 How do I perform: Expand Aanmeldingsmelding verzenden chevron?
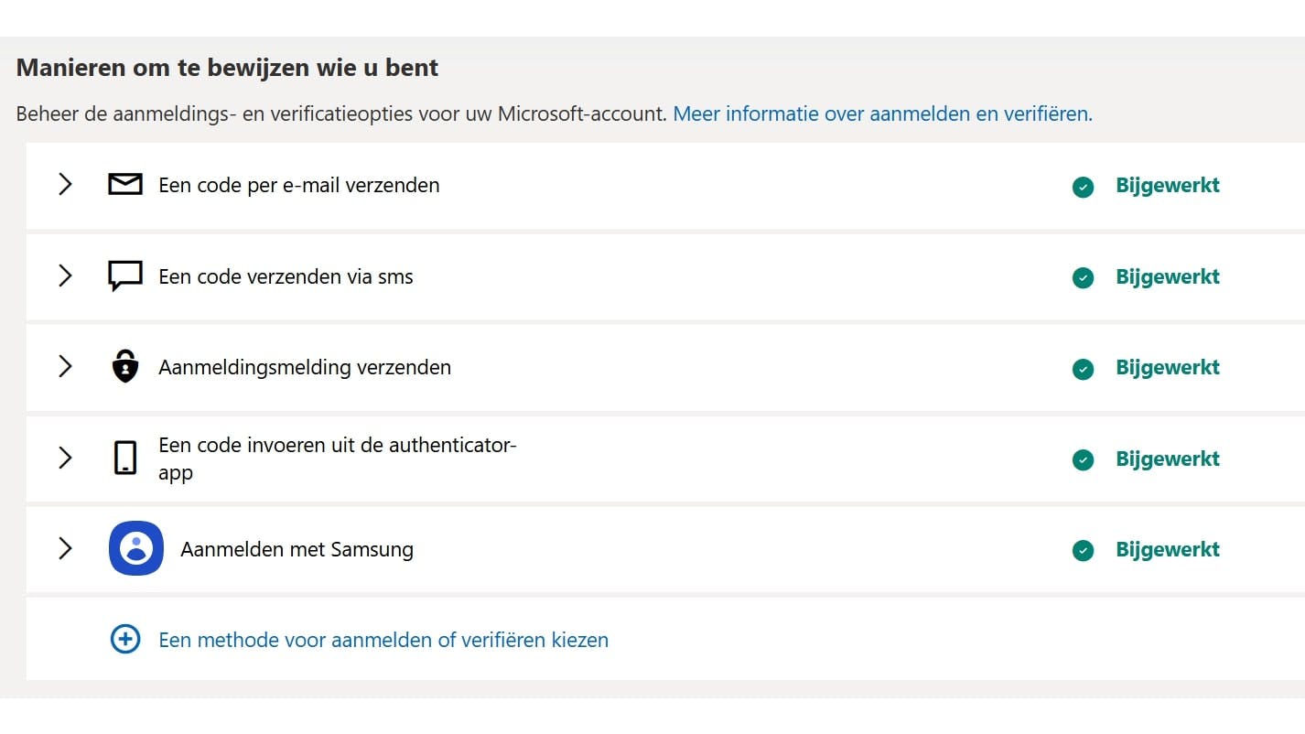click(x=65, y=367)
